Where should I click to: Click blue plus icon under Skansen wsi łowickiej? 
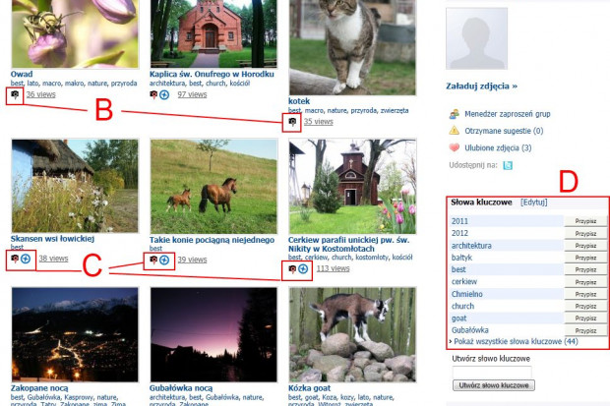(26, 259)
